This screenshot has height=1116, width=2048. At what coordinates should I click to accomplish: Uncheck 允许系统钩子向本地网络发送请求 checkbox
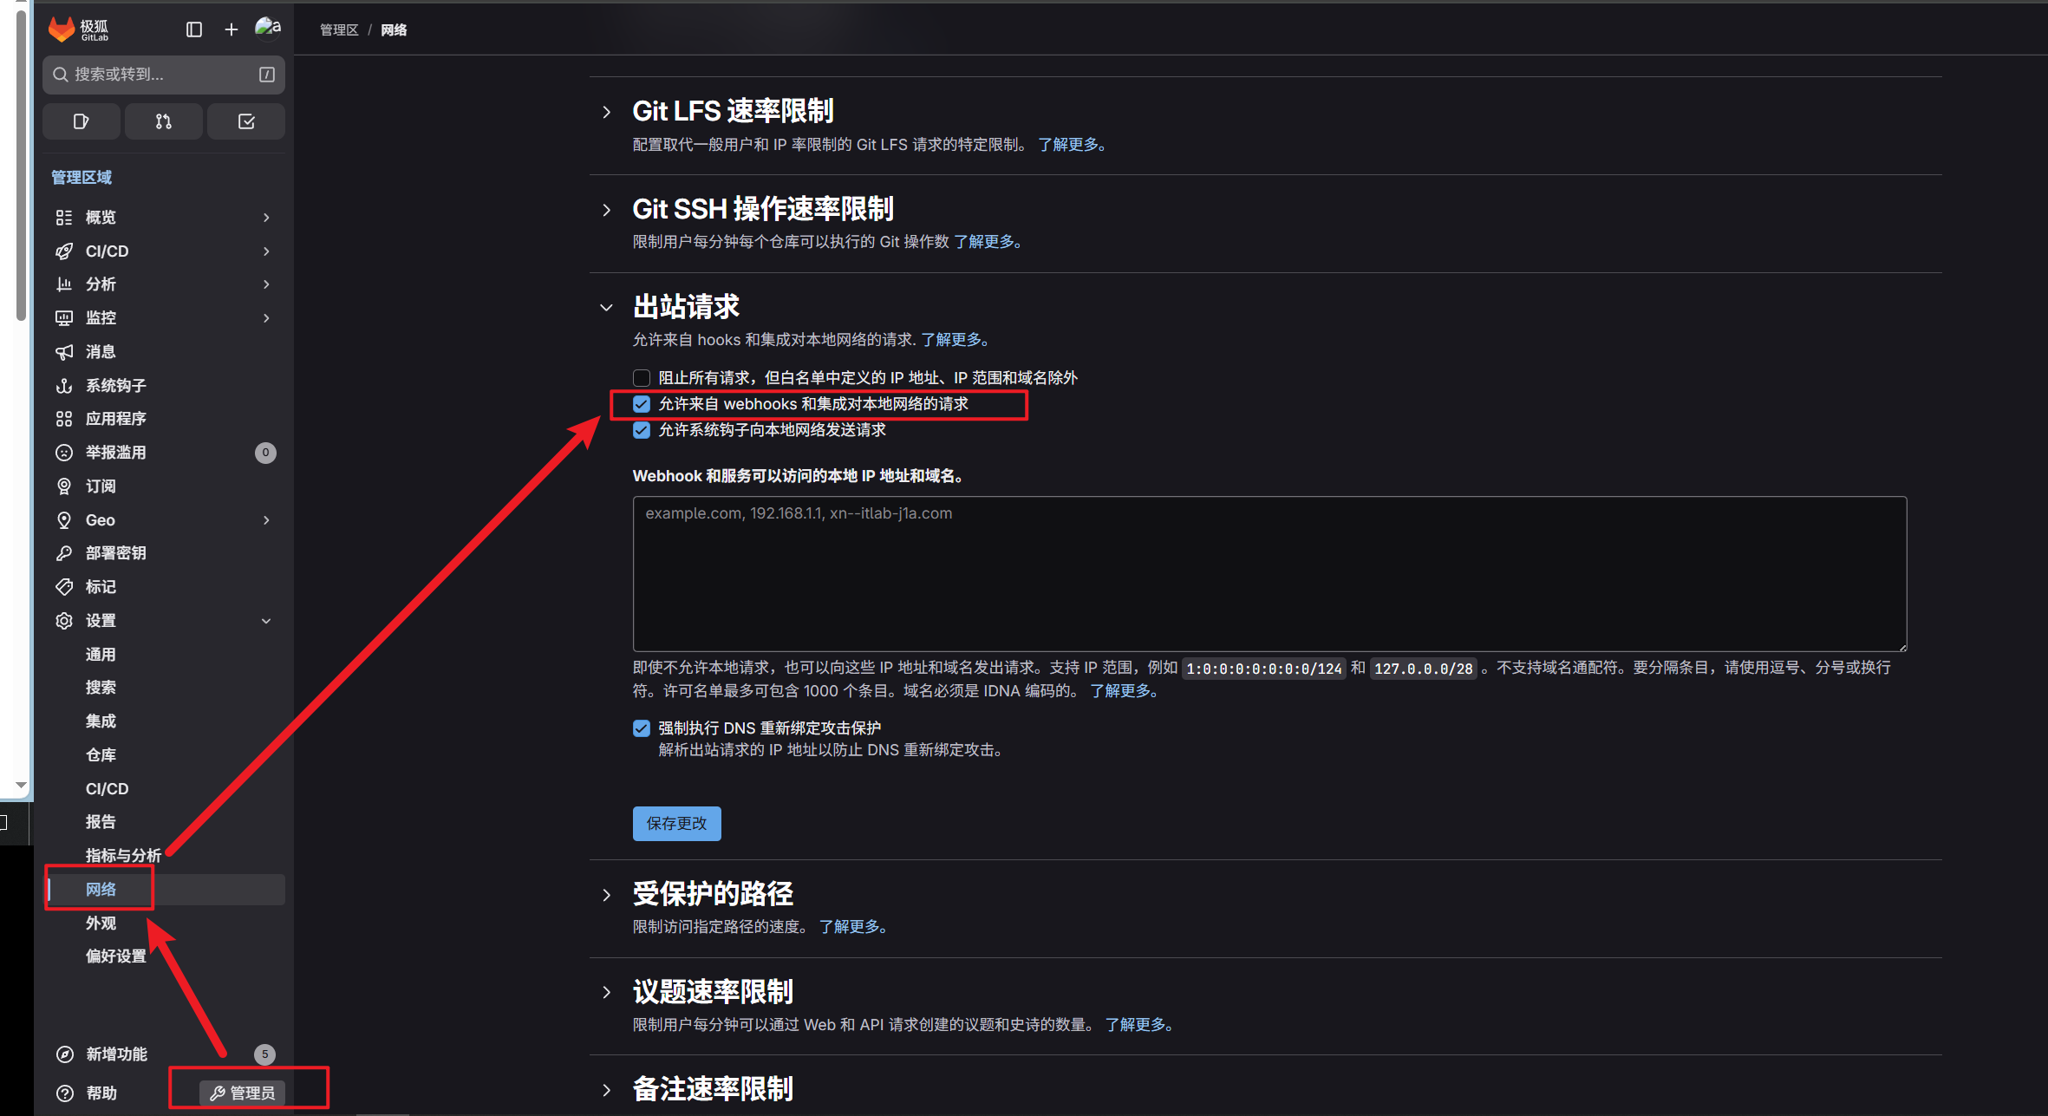642,430
